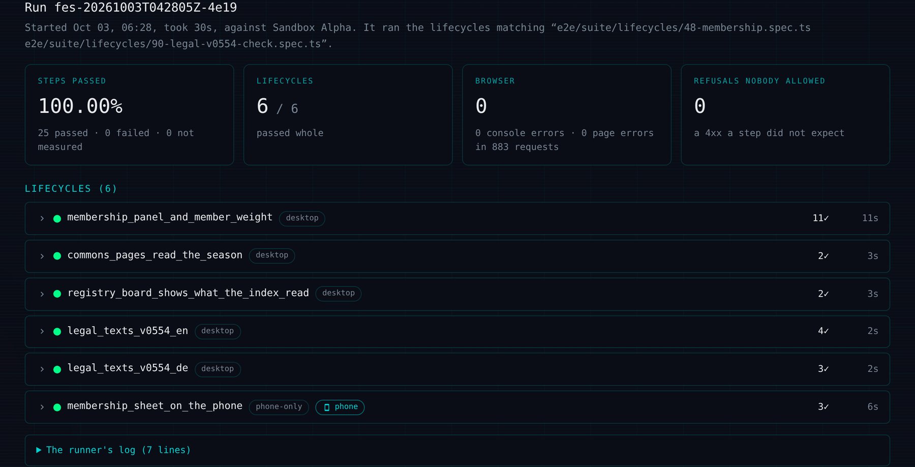Click the phone device icon badge

(x=340, y=407)
